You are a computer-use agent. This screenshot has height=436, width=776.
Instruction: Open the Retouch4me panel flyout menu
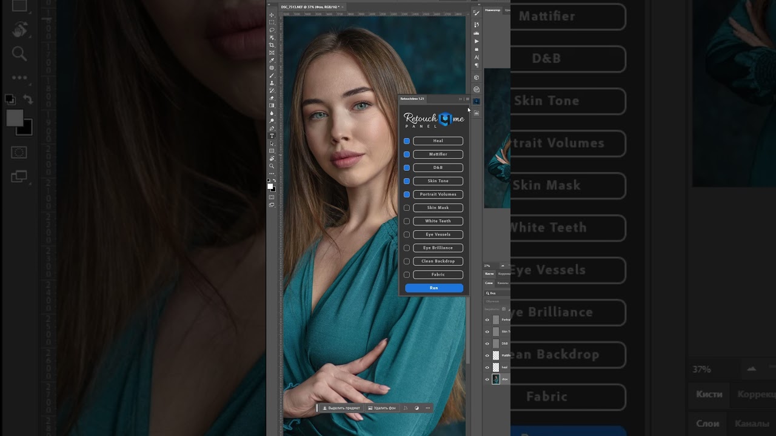tap(467, 99)
